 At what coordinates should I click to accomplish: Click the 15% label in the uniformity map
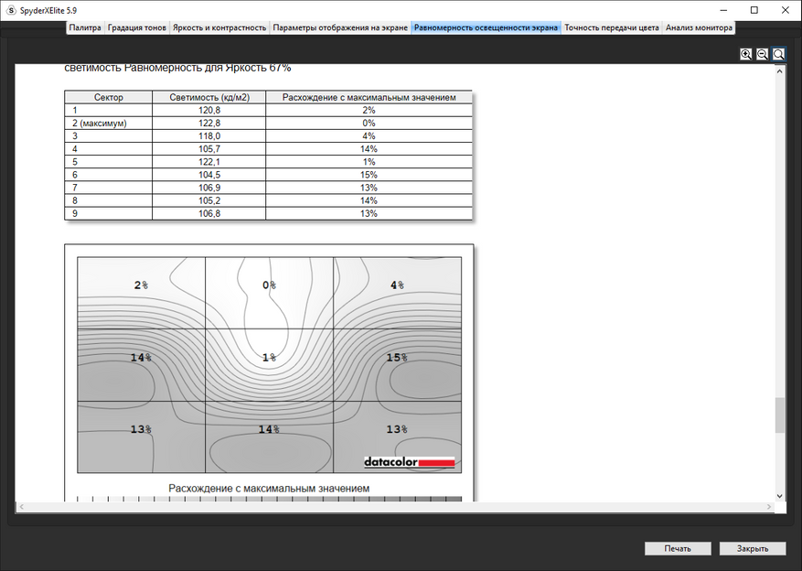tap(397, 358)
